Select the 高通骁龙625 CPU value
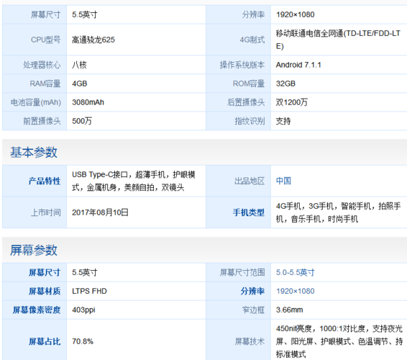The height and width of the screenshot is (360, 407). tap(93, 40)
